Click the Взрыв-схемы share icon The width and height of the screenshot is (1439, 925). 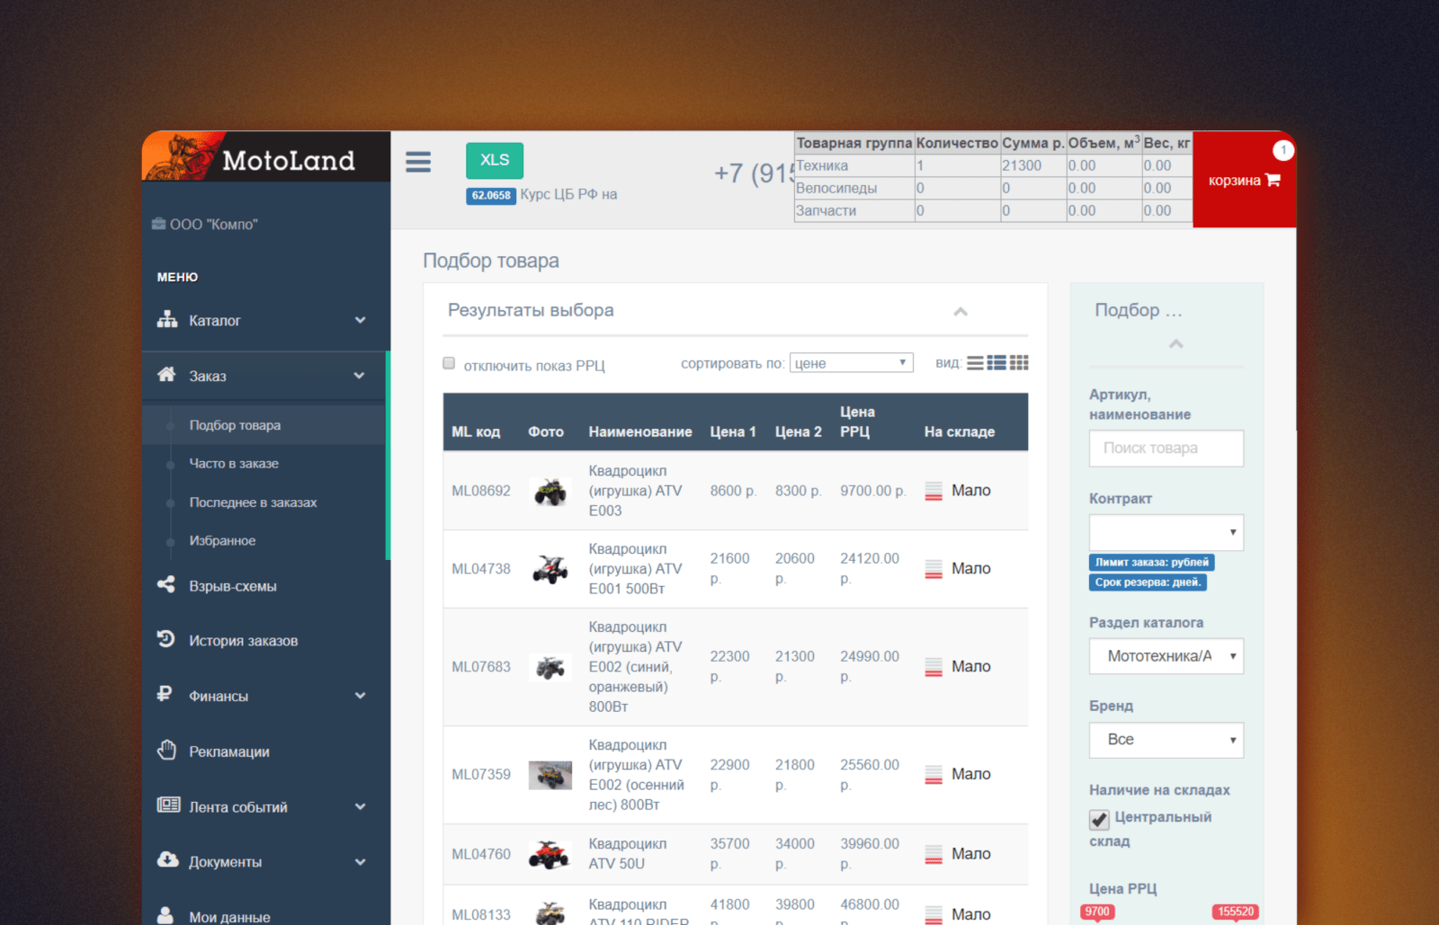coord(166,585)
